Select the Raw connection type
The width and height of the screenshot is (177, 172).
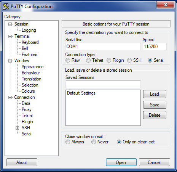[x=68, y=60]
